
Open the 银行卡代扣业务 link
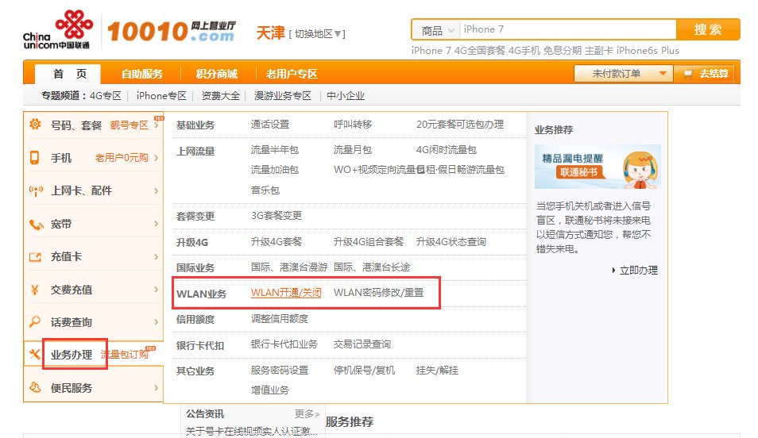[x=284, y=344]
